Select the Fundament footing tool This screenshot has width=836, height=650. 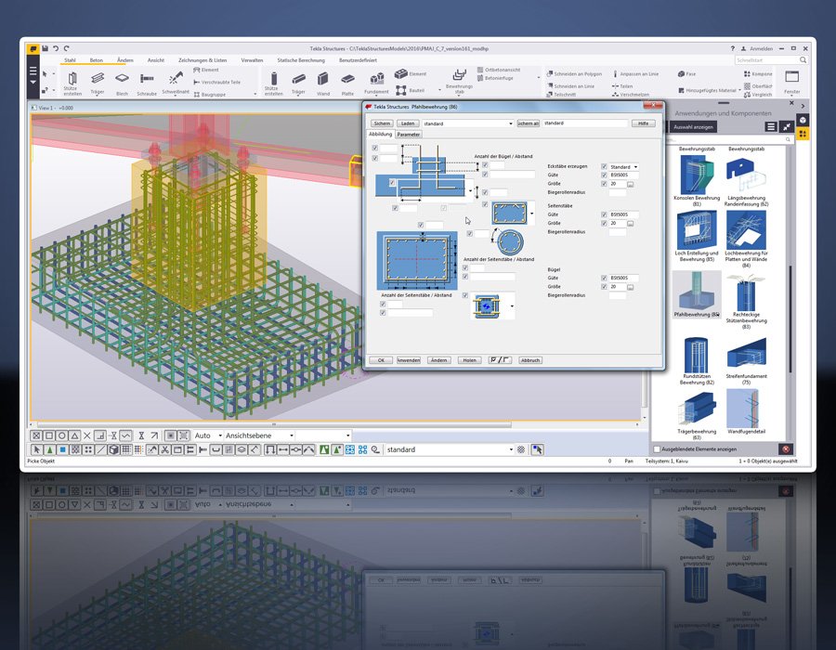[x=376, y=84]
